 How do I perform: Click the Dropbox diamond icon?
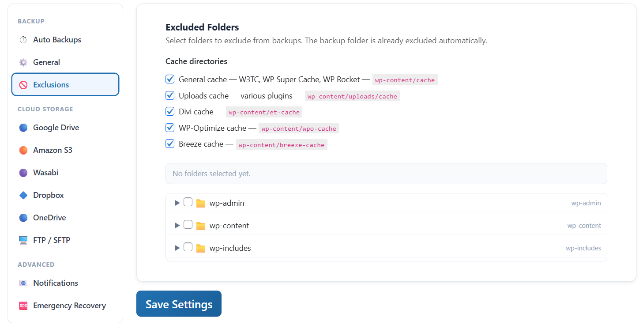(23, 195)
